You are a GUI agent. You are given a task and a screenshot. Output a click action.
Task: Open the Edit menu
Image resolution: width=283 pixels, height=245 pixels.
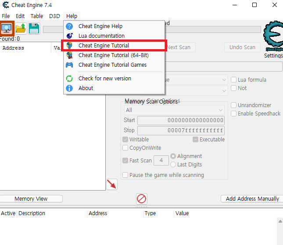20,16
